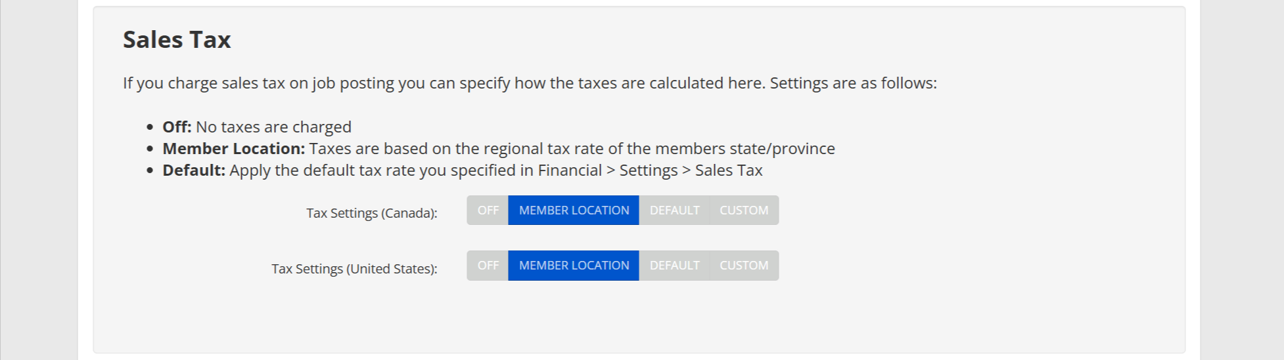Click the bold 'Default:' bullet term

[x=194, y=170]
